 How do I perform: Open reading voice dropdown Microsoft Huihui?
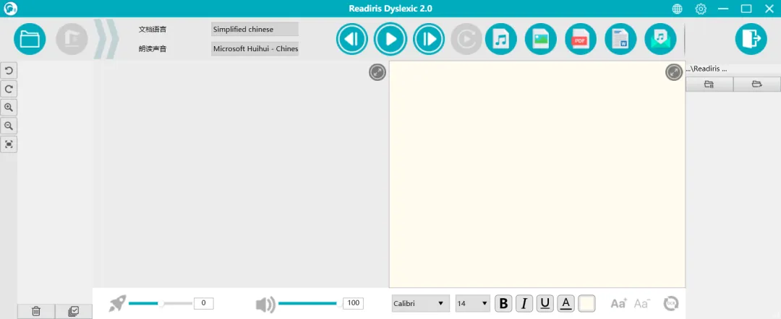coord(255,48)
